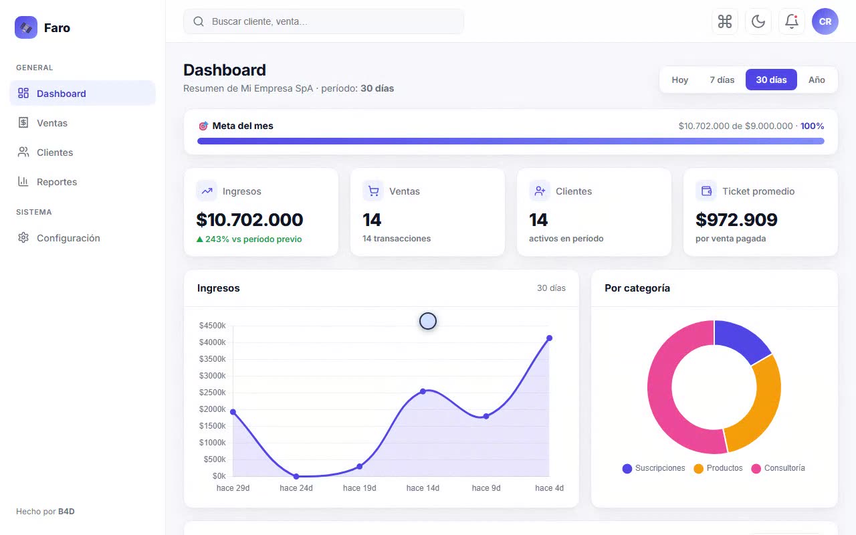Open the command palette keyboard icon

725,21
